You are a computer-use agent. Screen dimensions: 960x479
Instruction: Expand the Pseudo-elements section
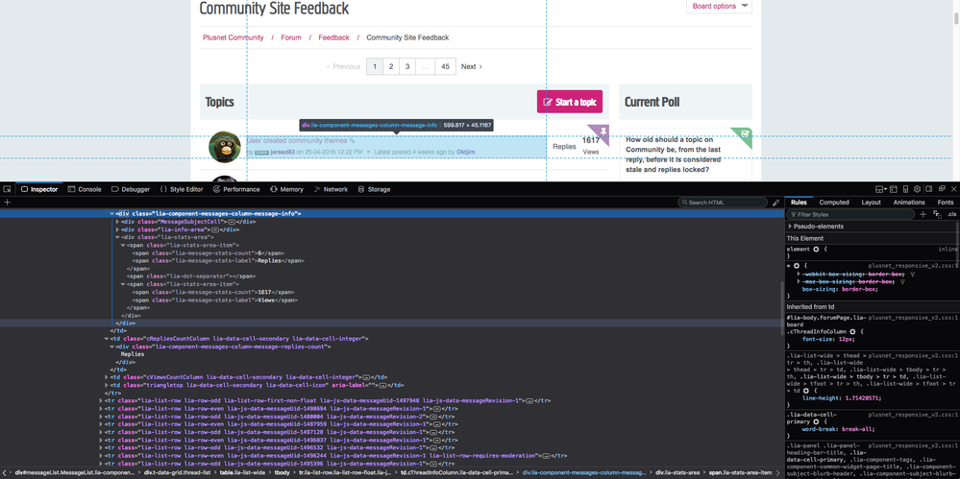coord(791,227)
